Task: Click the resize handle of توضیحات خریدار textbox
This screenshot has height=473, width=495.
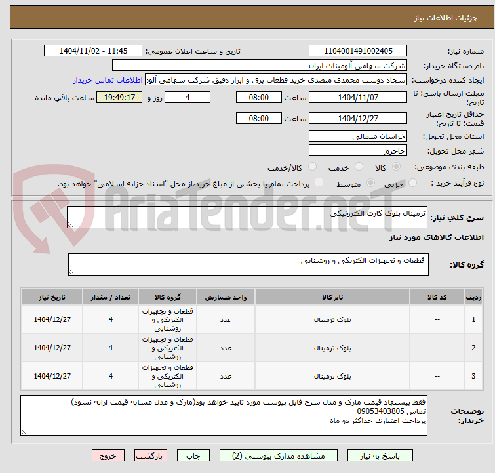Action: point(24,432)
